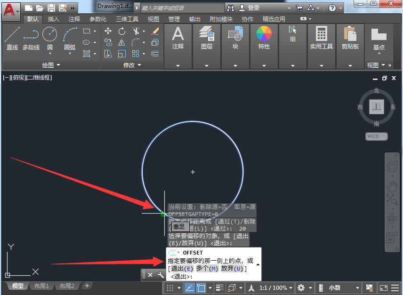This screenshot has width=403, height=295.
Task: Click the Multiple (多个(M)) command option
Action: 207,269
